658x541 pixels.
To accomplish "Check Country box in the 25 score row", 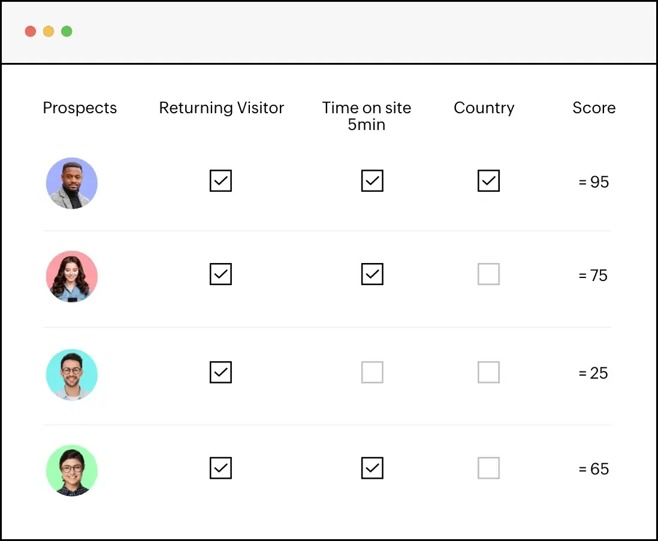I will [488, 372].
